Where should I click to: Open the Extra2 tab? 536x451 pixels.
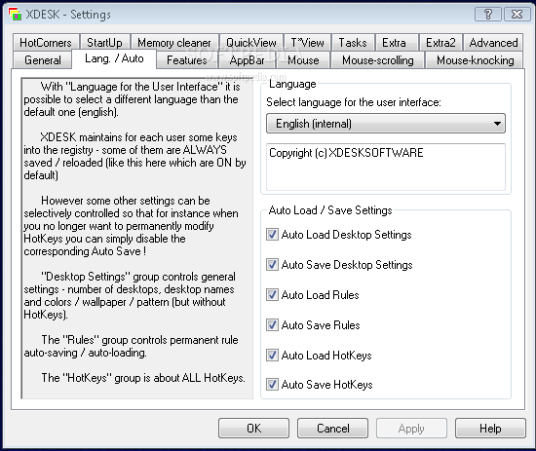coord(440,43)
